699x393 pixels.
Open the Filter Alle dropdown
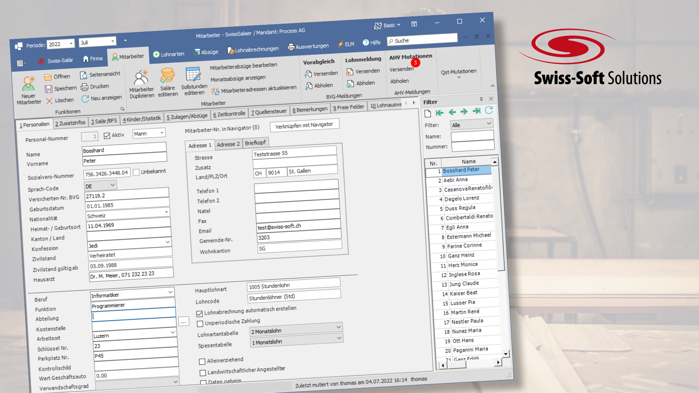pyautogui.click(x=489, y=123)
